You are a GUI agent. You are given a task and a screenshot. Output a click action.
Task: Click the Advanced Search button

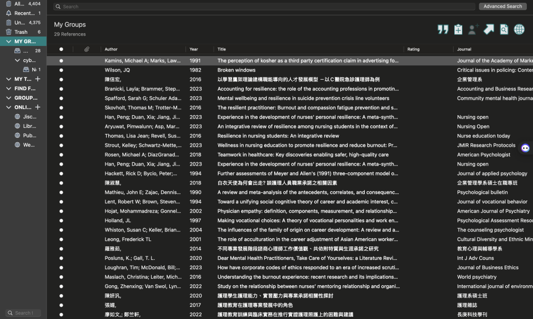click(x=502, y=7)
